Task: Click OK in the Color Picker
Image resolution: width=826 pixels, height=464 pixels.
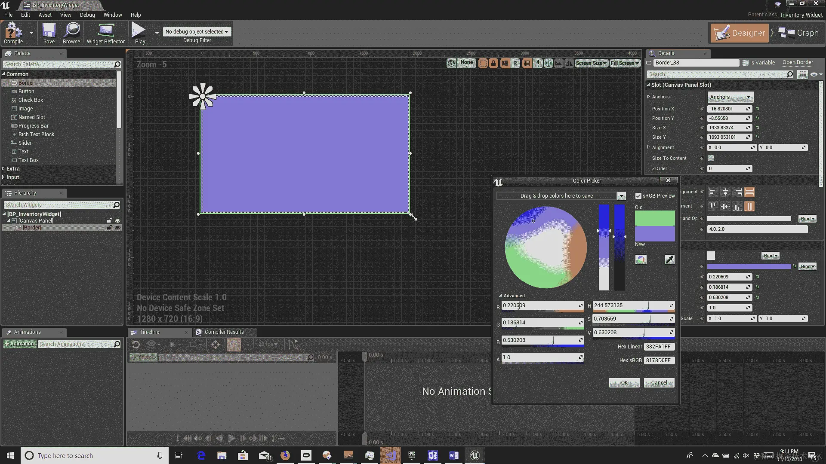Action: (624, 383)
